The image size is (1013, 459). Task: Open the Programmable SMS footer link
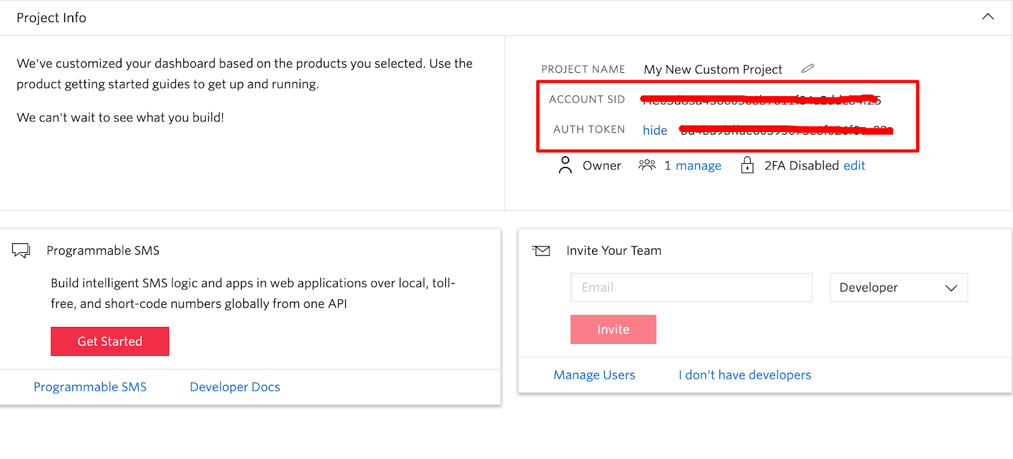[x=90, y=387]
